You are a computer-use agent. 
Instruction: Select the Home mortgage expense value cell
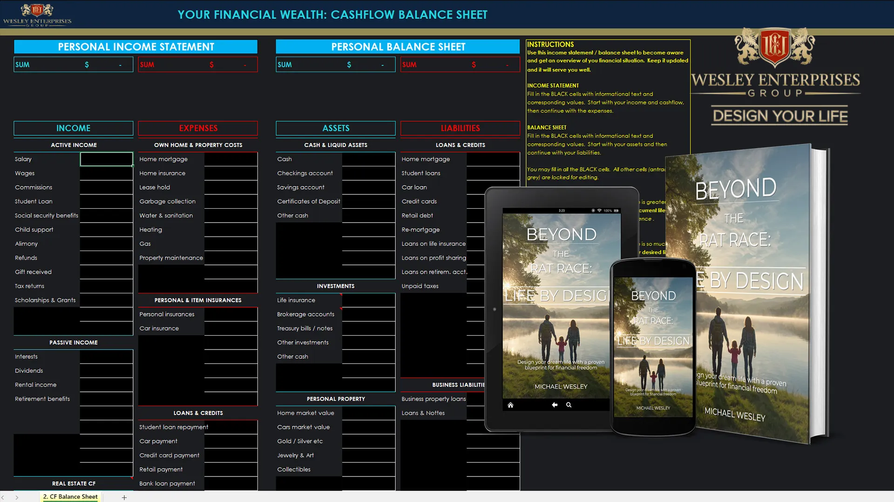(x=231, y=159)
